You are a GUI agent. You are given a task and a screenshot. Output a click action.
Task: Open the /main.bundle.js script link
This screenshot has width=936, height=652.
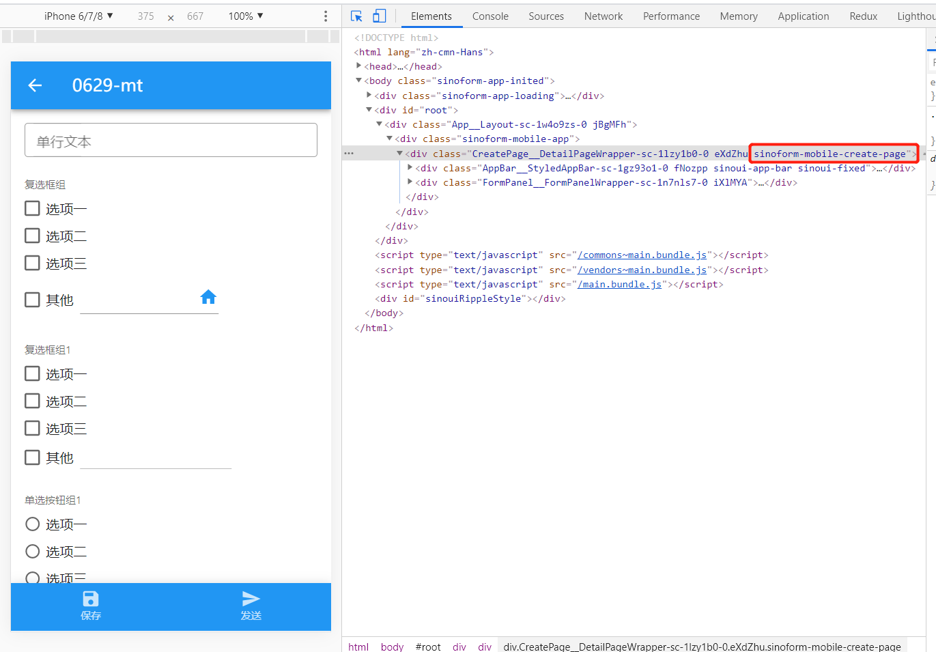click(620, 285)
